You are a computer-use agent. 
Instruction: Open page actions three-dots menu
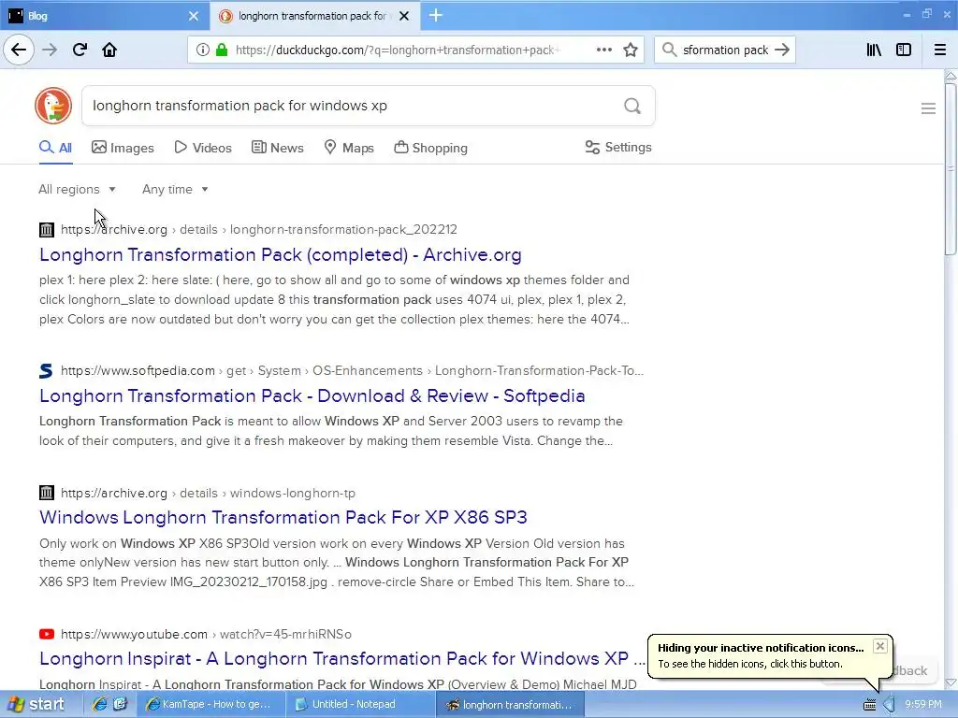click(x=604, y=50)
